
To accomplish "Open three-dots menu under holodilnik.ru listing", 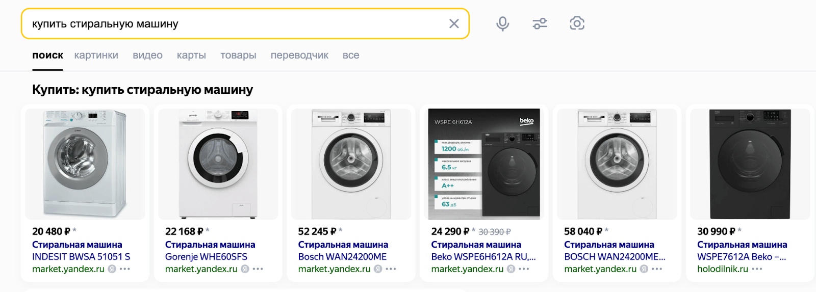I will coord(757,269).
